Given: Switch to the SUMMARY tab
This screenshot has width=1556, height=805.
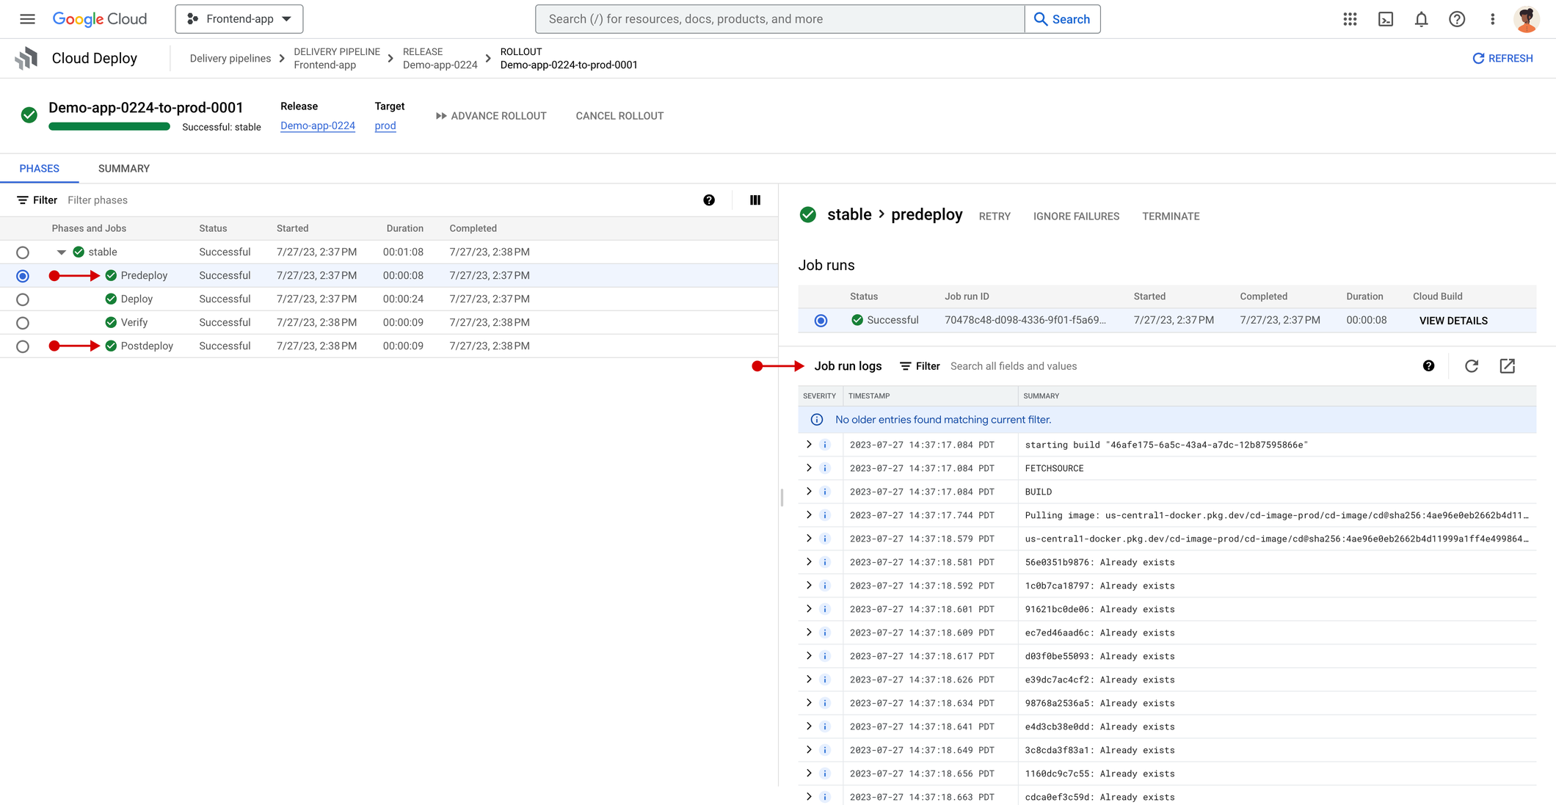Looking at the screenshot, I should [x=124, y=169].
